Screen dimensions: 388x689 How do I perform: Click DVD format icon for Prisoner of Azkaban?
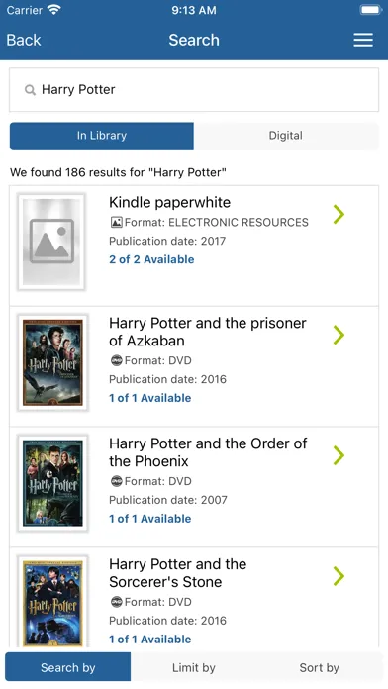[x=116, y=360]
